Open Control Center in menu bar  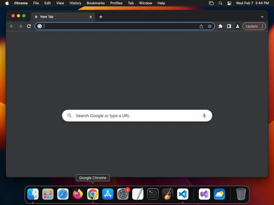[x=229, y=3]
